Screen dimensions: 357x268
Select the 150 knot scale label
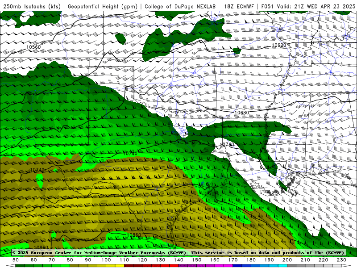click(197, 260)
